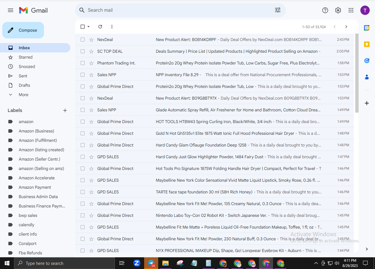Image resolution: width=375 pixels, height=269 pixels.
Task: Open the More options three-dot menu
Action: 112,27
